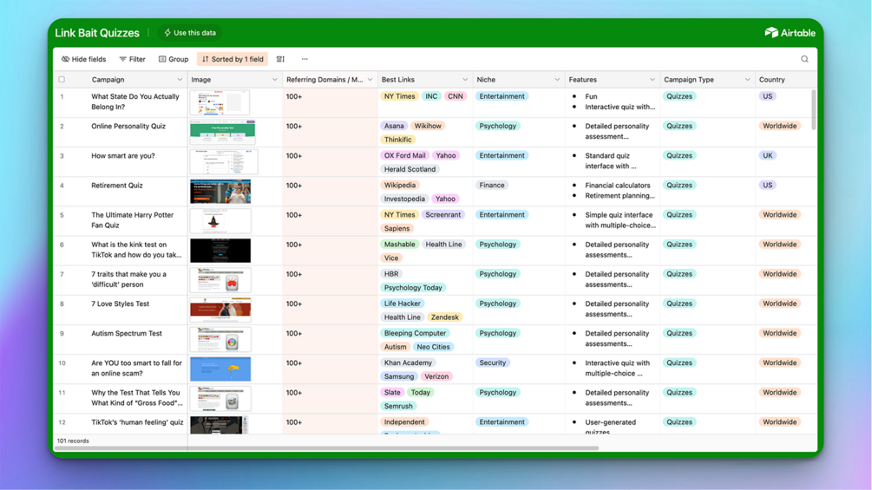Expand the Features column dropdown
This screenshot has width=872, height=490.
[x=652, y=80]
